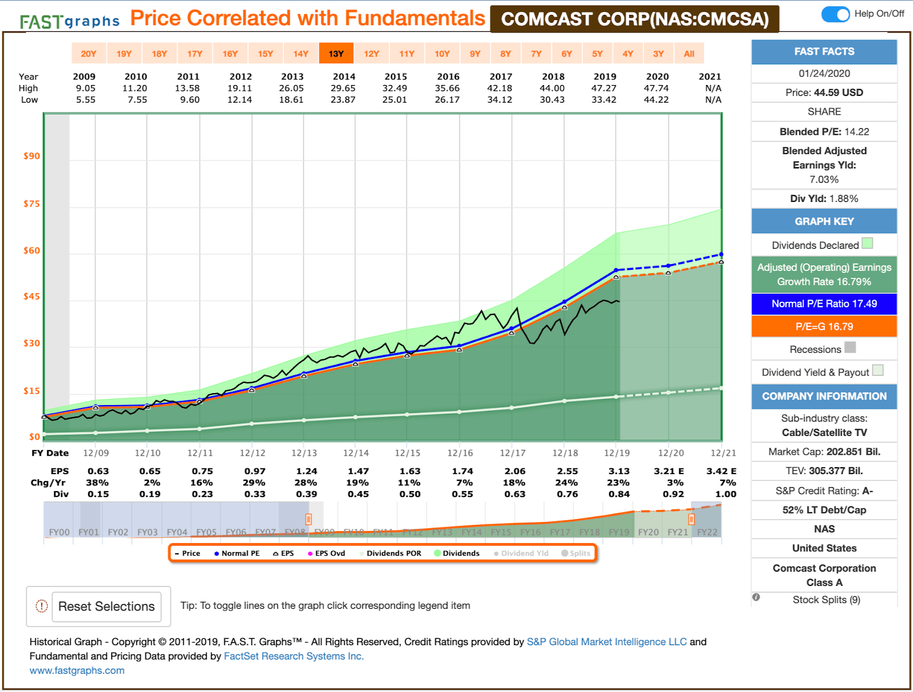The image size is (913, 692).
Task: Click the Blended P/E: 14.22 value
Action: [825, 132]
